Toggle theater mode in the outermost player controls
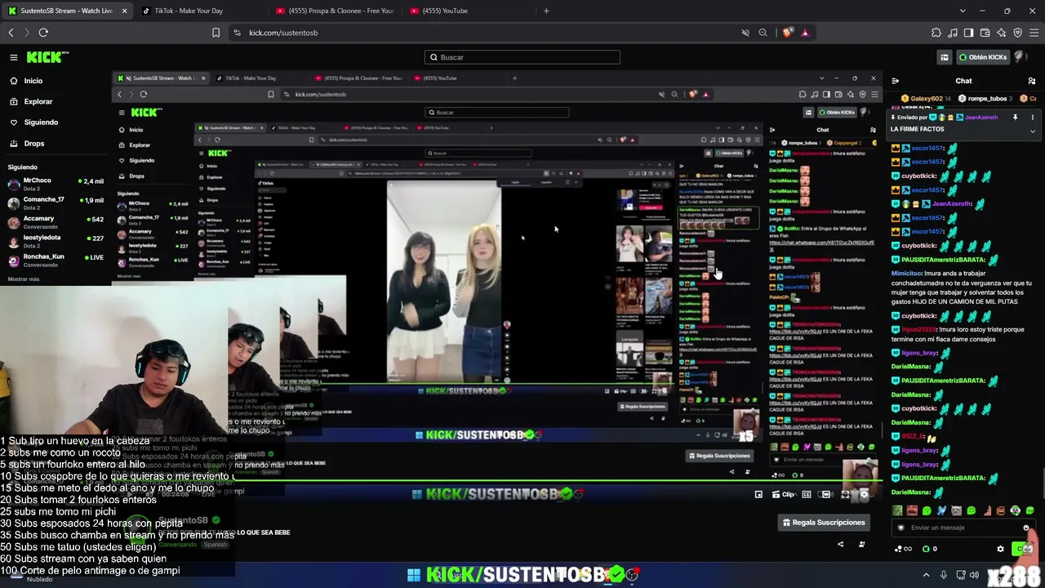The image size is (1045, 588). (x=825, y=494)
